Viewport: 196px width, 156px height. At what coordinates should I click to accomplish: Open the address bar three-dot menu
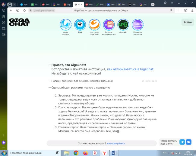point(178,10)
